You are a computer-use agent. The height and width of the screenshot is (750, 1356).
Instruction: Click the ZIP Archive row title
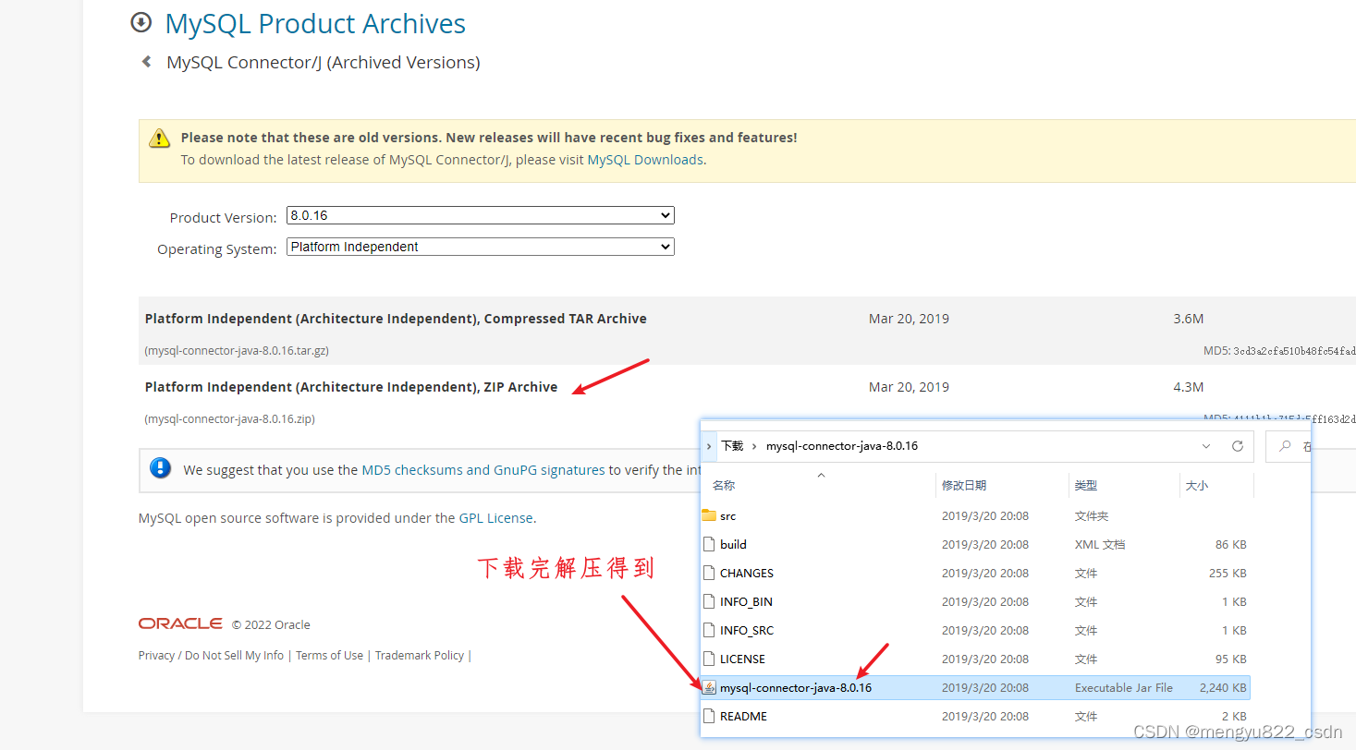pyautogui.click(x=351, y=387)
